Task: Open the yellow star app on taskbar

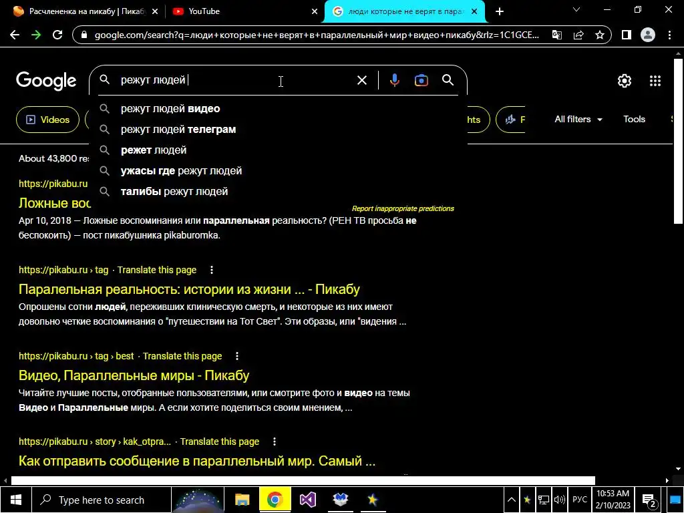Action: pyautogui.click(x=373, y=500)
